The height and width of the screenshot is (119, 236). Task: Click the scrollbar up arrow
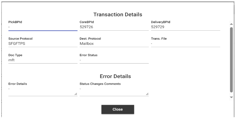click(x=231, y=24)
